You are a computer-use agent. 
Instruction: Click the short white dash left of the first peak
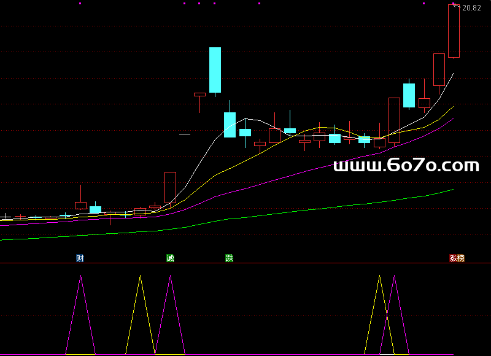click(185, 134)
